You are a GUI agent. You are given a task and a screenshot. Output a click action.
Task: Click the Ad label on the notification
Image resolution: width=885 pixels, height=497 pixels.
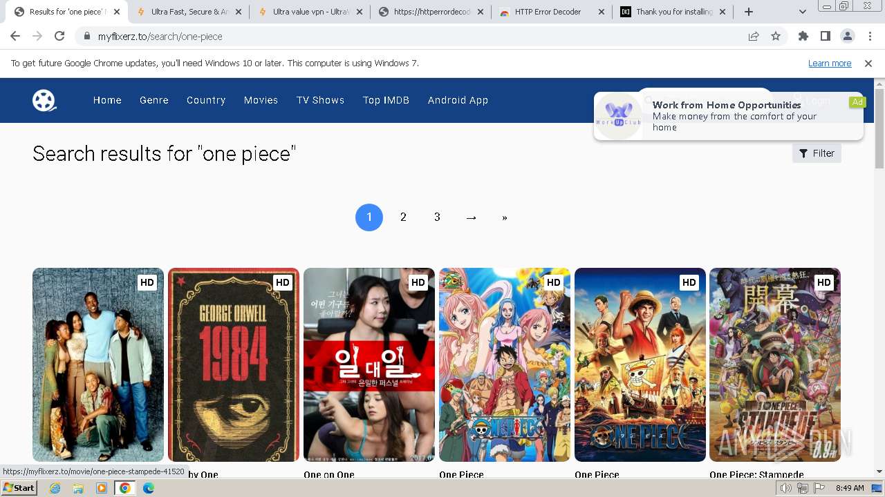tap(857, 102)
